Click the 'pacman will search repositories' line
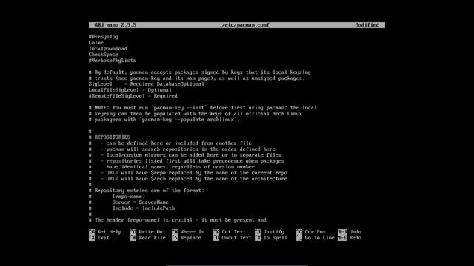This screenshot has width=474, height=266. [x=182, y=149]
